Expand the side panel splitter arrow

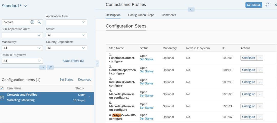pos(97,64)
